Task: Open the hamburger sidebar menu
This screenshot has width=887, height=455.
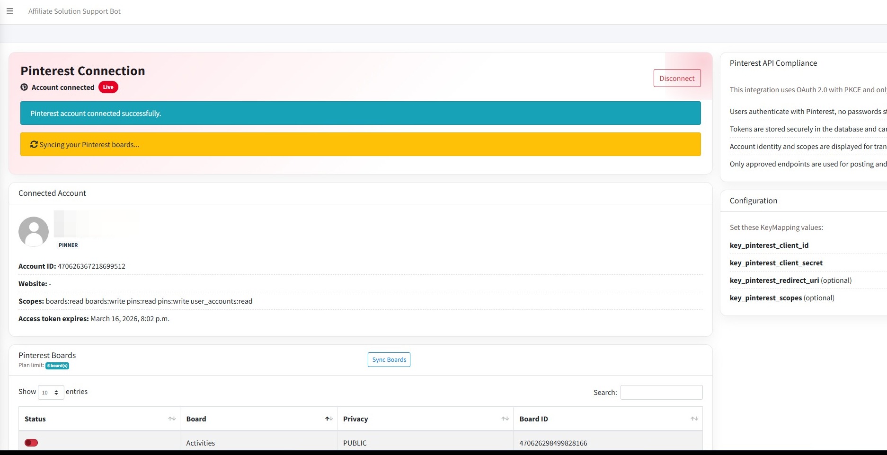Action: click(x=10, y=11)
